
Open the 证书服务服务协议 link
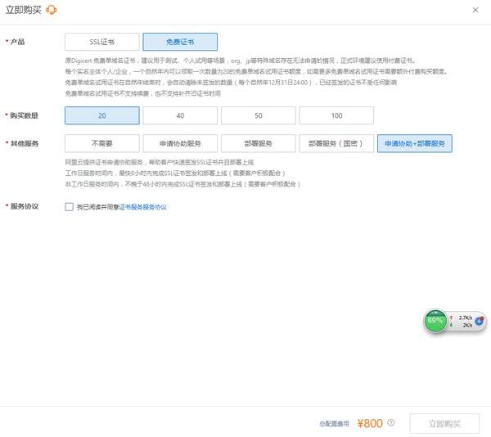[143, 208]
